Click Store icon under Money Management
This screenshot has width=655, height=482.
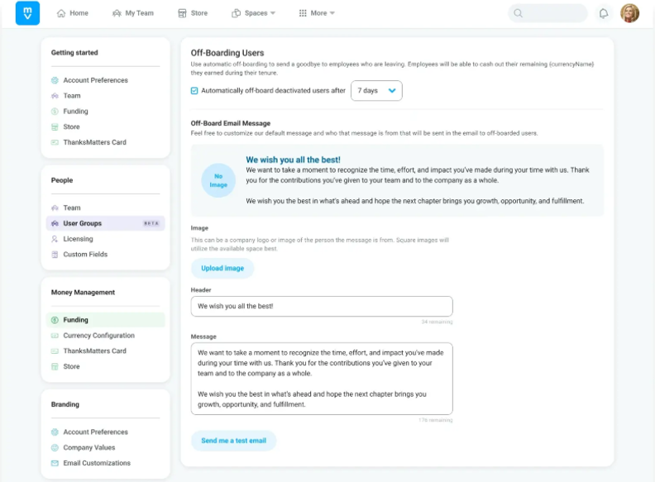pos(55,366)
